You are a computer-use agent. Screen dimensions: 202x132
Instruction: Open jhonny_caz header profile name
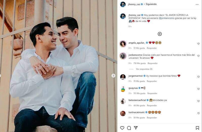click(x=134, y=4)
